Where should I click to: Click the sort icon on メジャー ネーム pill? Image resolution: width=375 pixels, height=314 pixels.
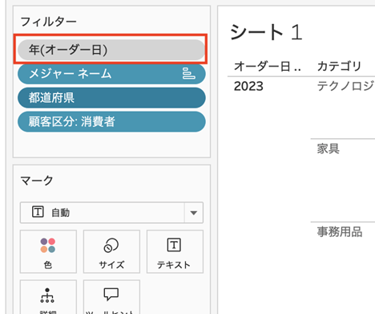(188, 74)
